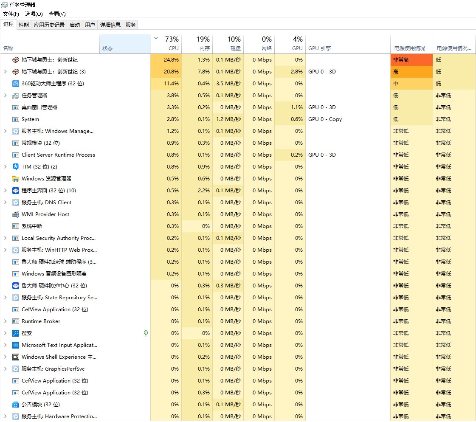This screenshot has height=422, width=476.
Task: Expand the TIM (32 位) (2) group
Action: pyautogui.click(x=5, y=167)
